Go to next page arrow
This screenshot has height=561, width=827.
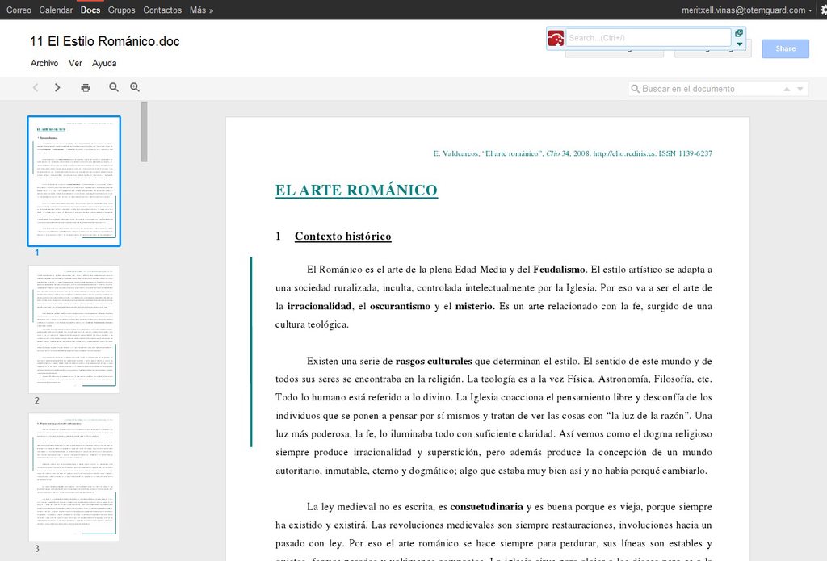point(57,87)
